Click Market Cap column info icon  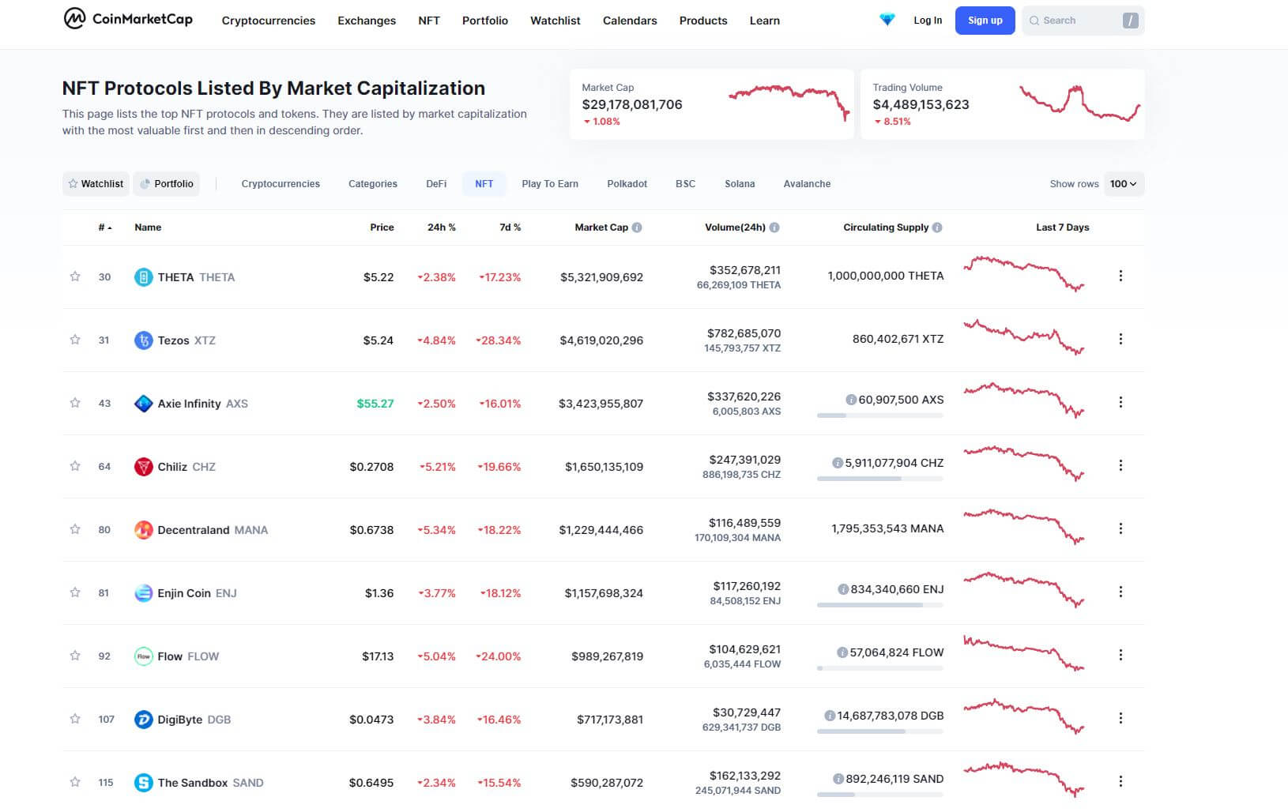click(x=637, y=227)
